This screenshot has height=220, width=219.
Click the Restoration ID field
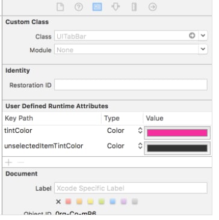click(131, 85)
